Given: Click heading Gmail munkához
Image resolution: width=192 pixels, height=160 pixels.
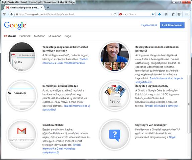Looking at the screenshot, I should [x=53, y=125].
